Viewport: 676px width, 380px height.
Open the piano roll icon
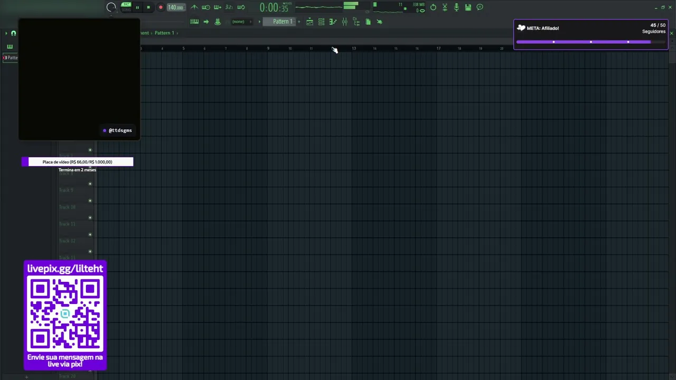click(333, 22)
